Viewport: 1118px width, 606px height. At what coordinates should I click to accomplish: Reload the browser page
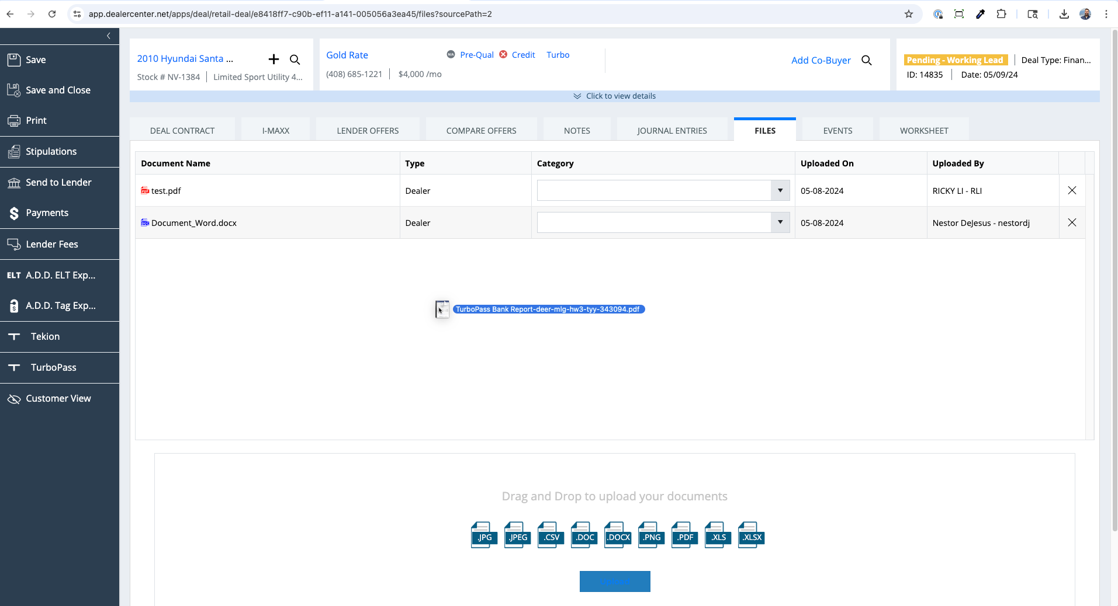(52, 14)
